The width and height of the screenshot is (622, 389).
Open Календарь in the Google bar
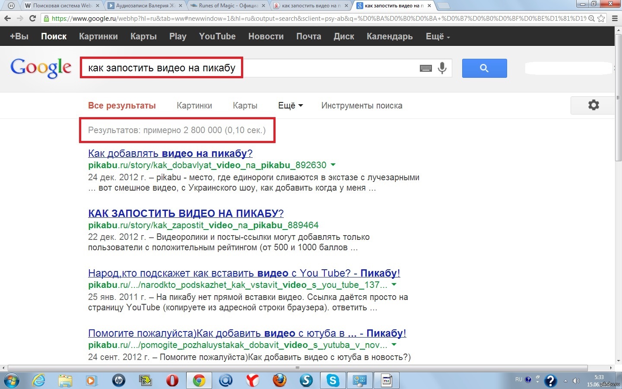coord(390,36)
